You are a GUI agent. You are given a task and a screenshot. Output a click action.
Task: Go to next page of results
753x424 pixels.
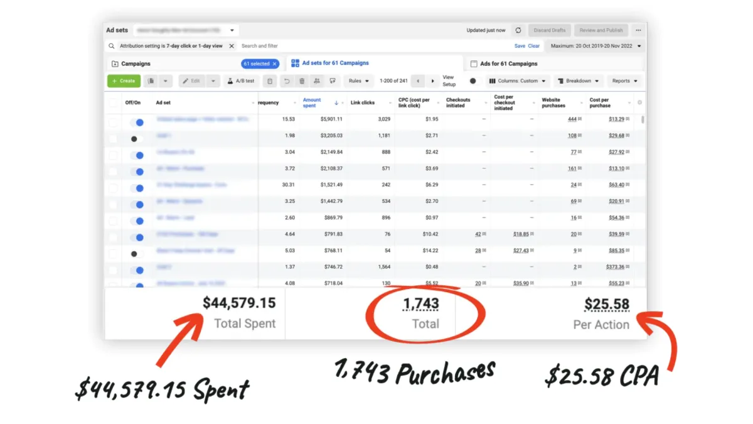[432, 81]
